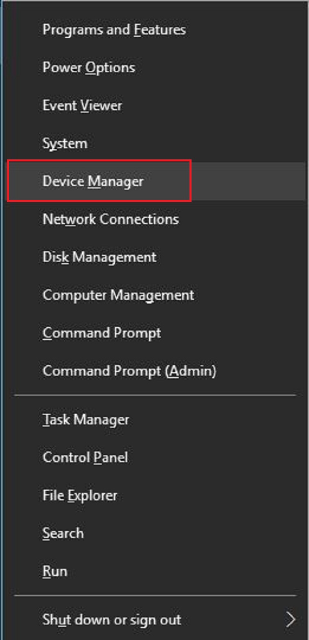Click the submenu arrow chevron

click(291, 620)
